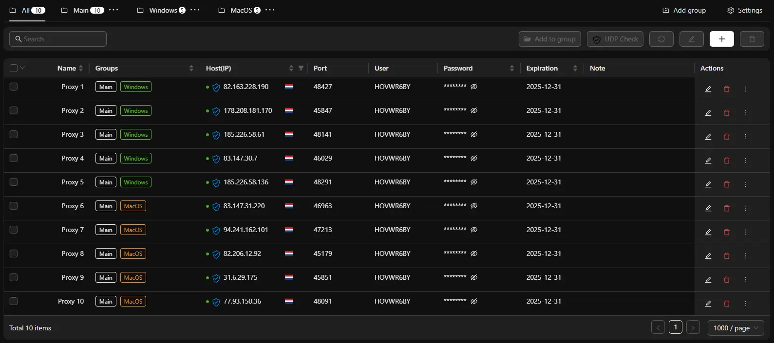Check the Proxy 7 row checkbox
Image resolution: width=774 pixels, height=343 pixels.
point(14,230)
